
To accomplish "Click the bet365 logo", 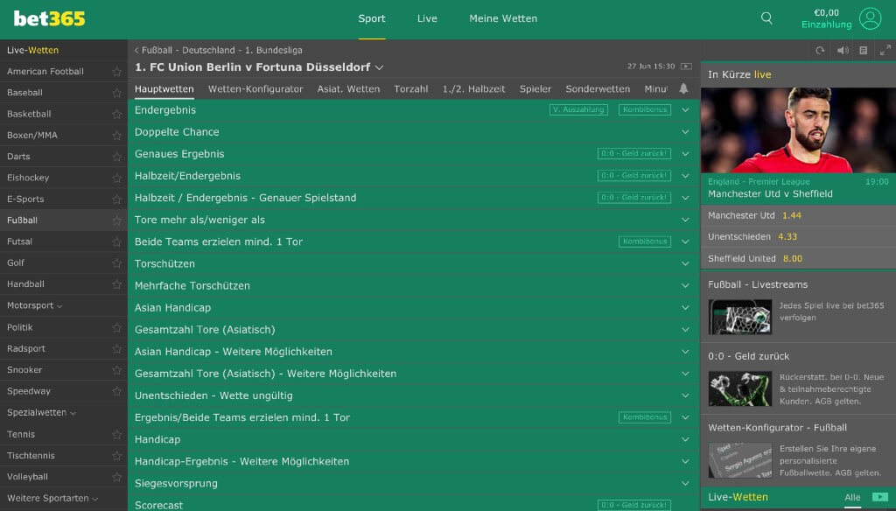I will (49, 19).
